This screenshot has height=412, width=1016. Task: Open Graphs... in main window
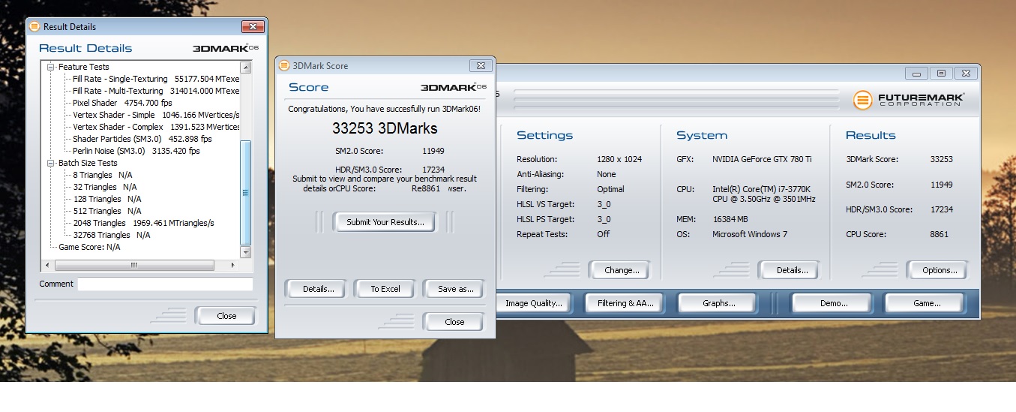click(x=718, y=303)
